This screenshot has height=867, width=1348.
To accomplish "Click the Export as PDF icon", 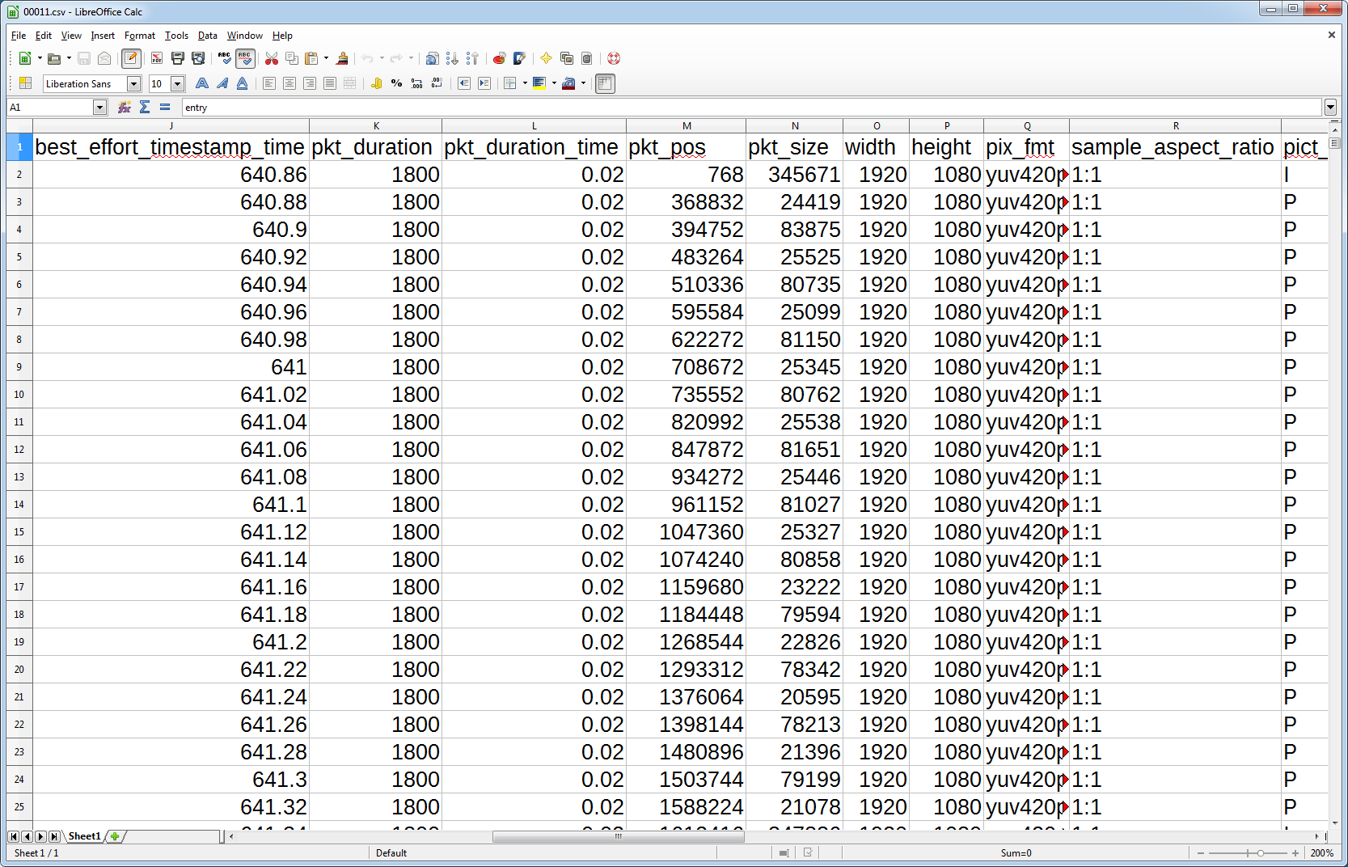I will 157,58.
